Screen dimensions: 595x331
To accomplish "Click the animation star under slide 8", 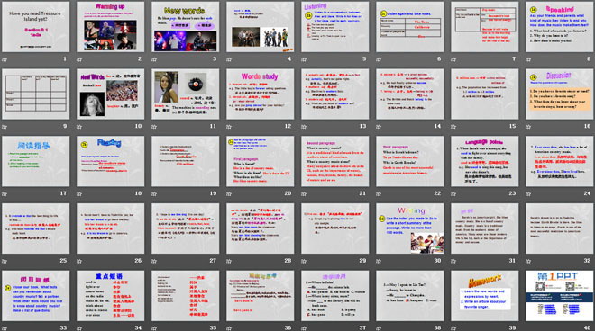I will click(528, 59).
